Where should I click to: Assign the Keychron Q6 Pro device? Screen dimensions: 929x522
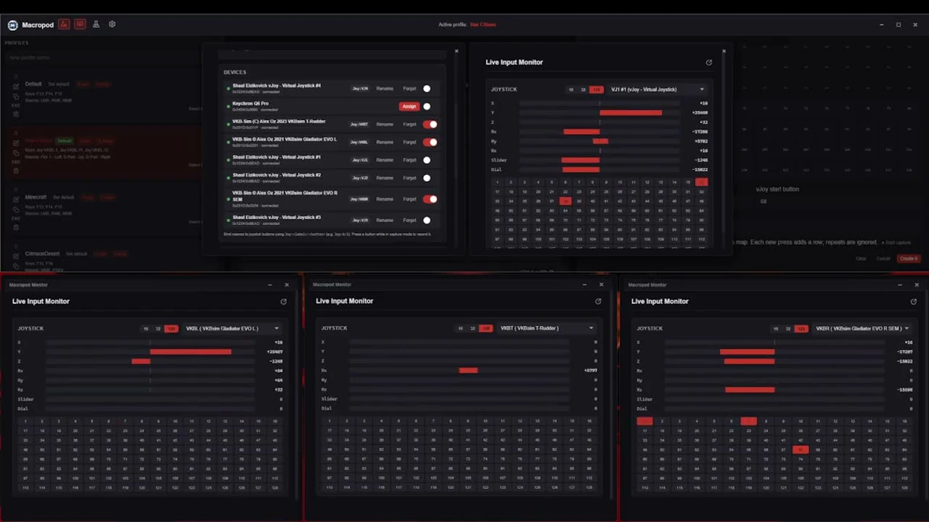(409, 106)
